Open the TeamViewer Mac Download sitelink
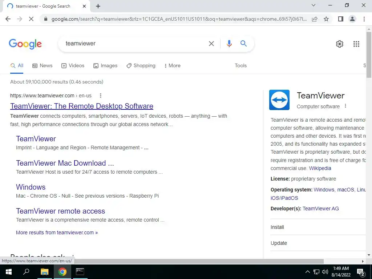Viewport: 372px width, 279px height. tap(65, 163)
